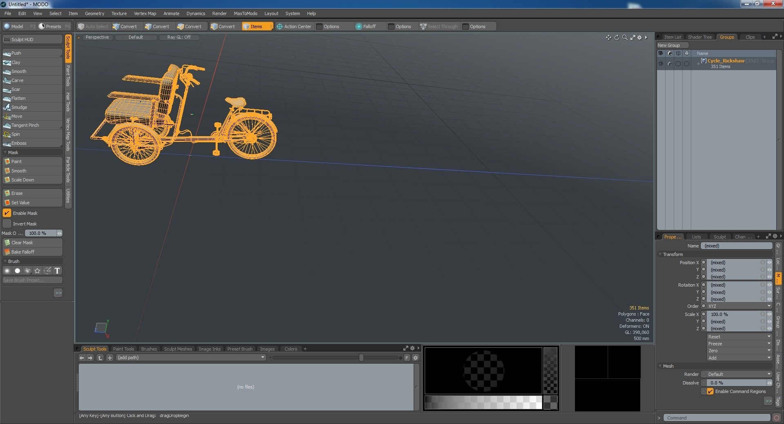Click the Name (mixed) field
Viewport: 784px width, 424px height.
pos(737,246)
